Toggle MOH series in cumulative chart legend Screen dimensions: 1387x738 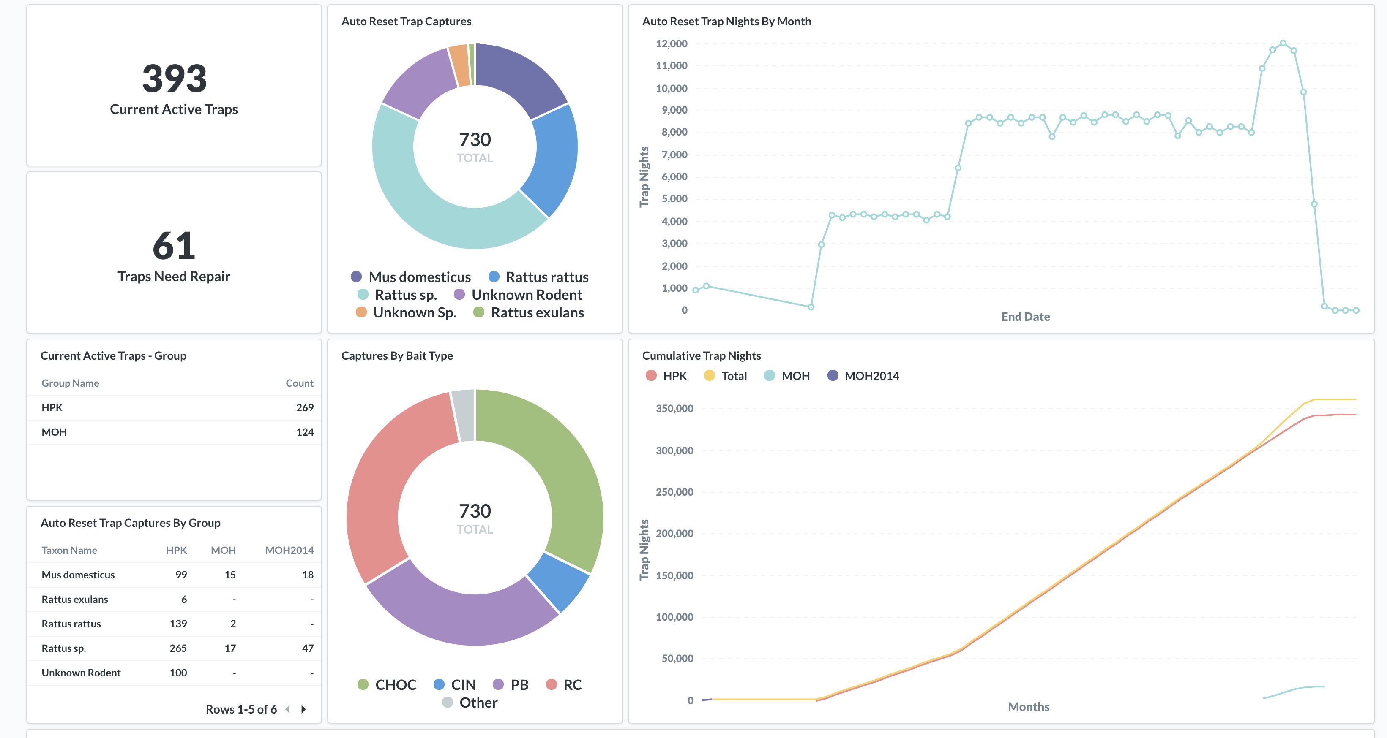click(786, 376)
